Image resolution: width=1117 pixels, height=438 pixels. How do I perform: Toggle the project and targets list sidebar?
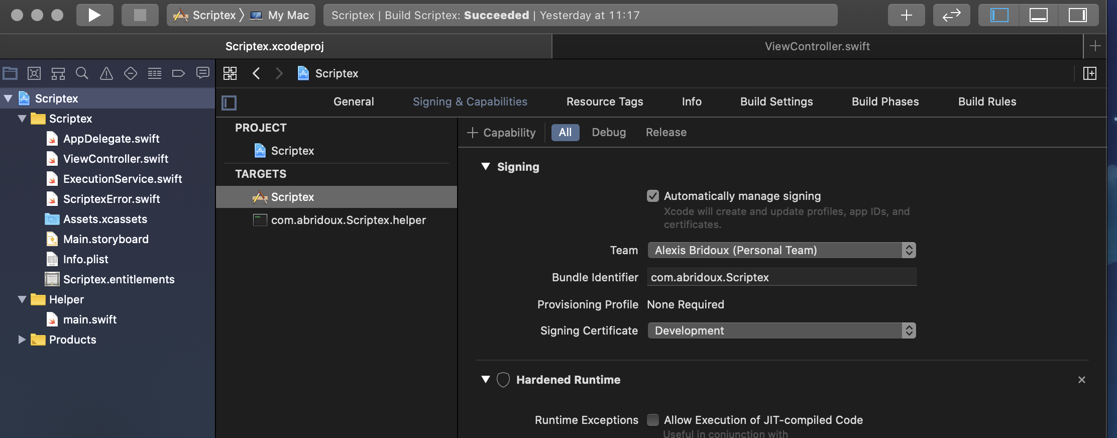pyautogui.click(x=229, y=102)
